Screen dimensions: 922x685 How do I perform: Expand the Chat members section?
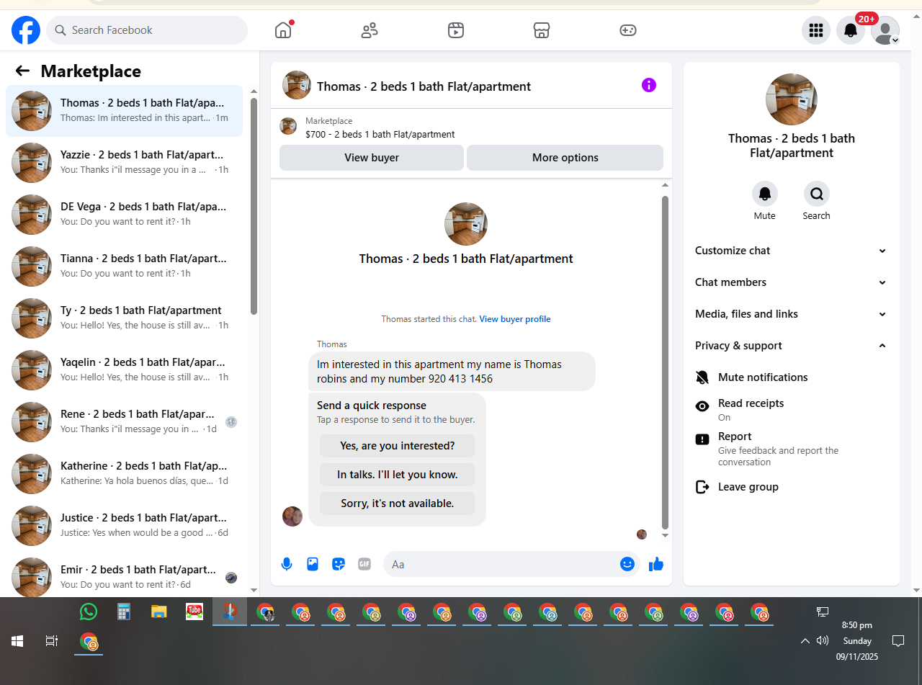coord(790,282)
